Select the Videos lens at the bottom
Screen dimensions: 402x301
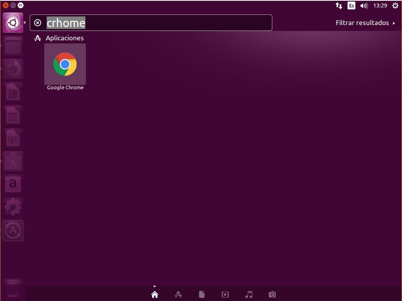(x=225, y=294)
